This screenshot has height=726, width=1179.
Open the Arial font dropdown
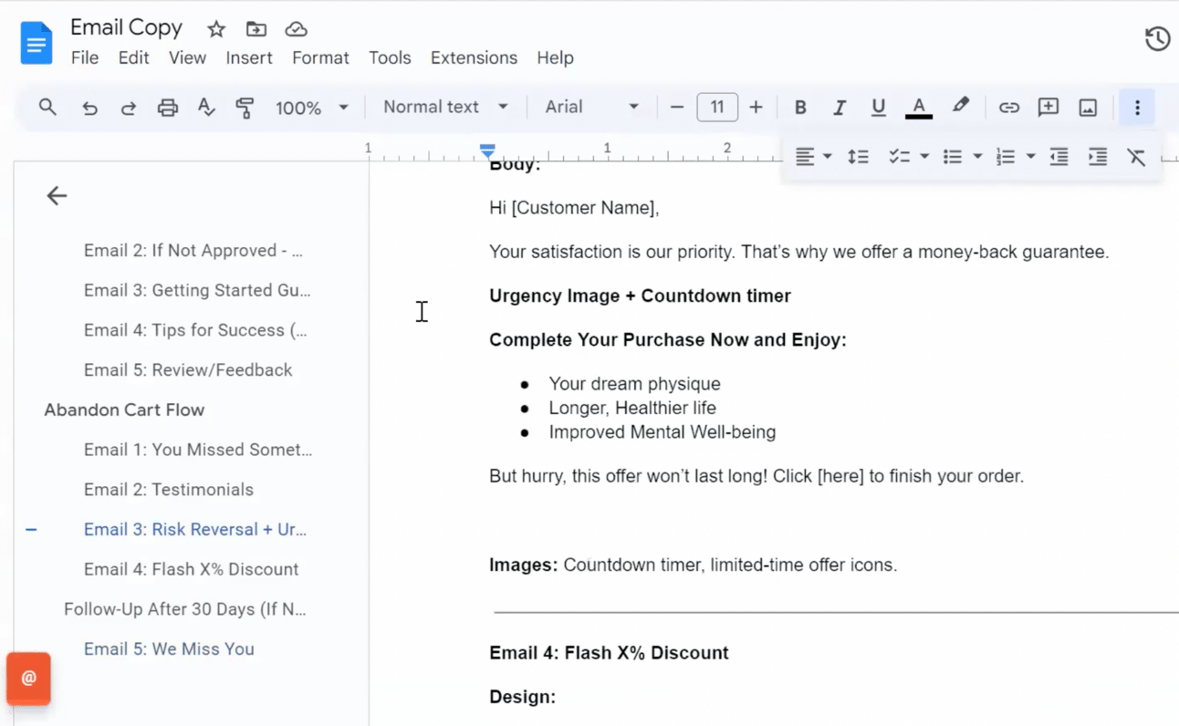coord(591,107)
